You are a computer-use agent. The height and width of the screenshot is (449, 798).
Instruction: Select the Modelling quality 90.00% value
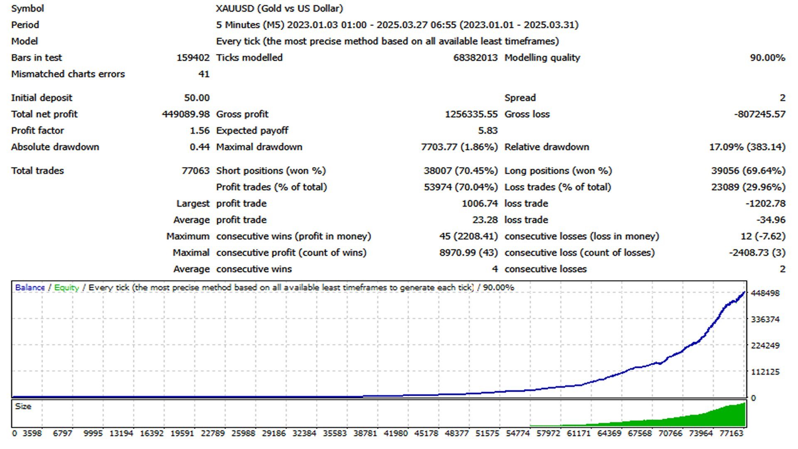(767, 58)
